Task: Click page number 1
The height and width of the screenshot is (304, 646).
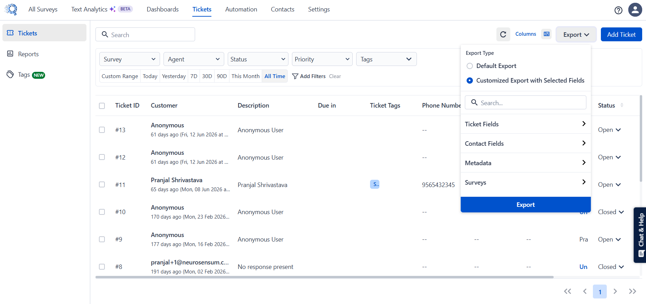Action: [x=600, y=292]
